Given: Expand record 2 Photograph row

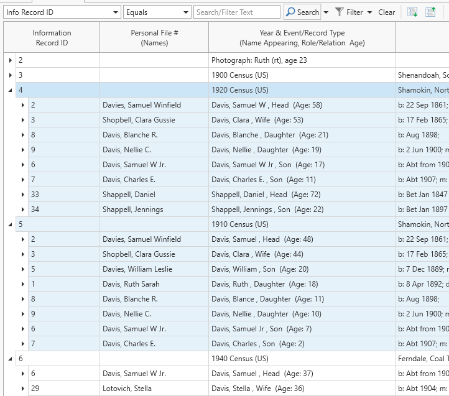Looking at the screenshot, I should coord(10,60).
